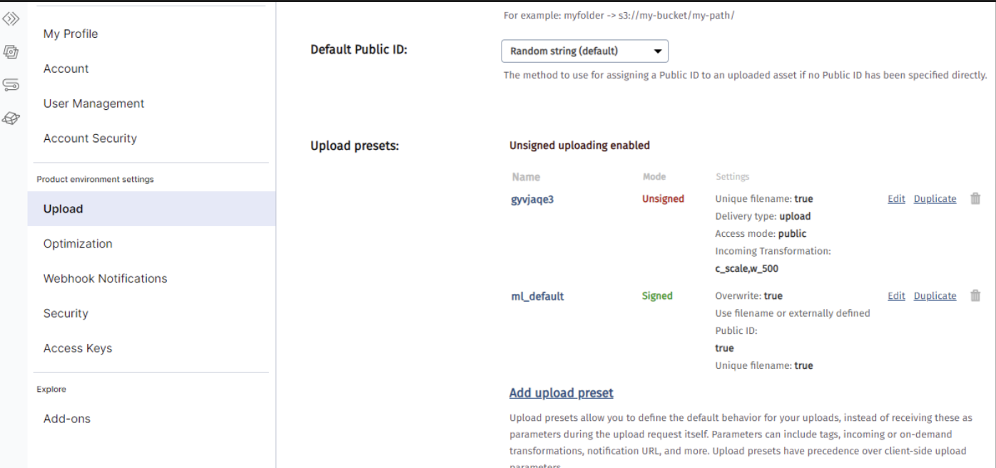
Task: Open the Digital Asset Management sidebar icon
Action: click(11, 52)
